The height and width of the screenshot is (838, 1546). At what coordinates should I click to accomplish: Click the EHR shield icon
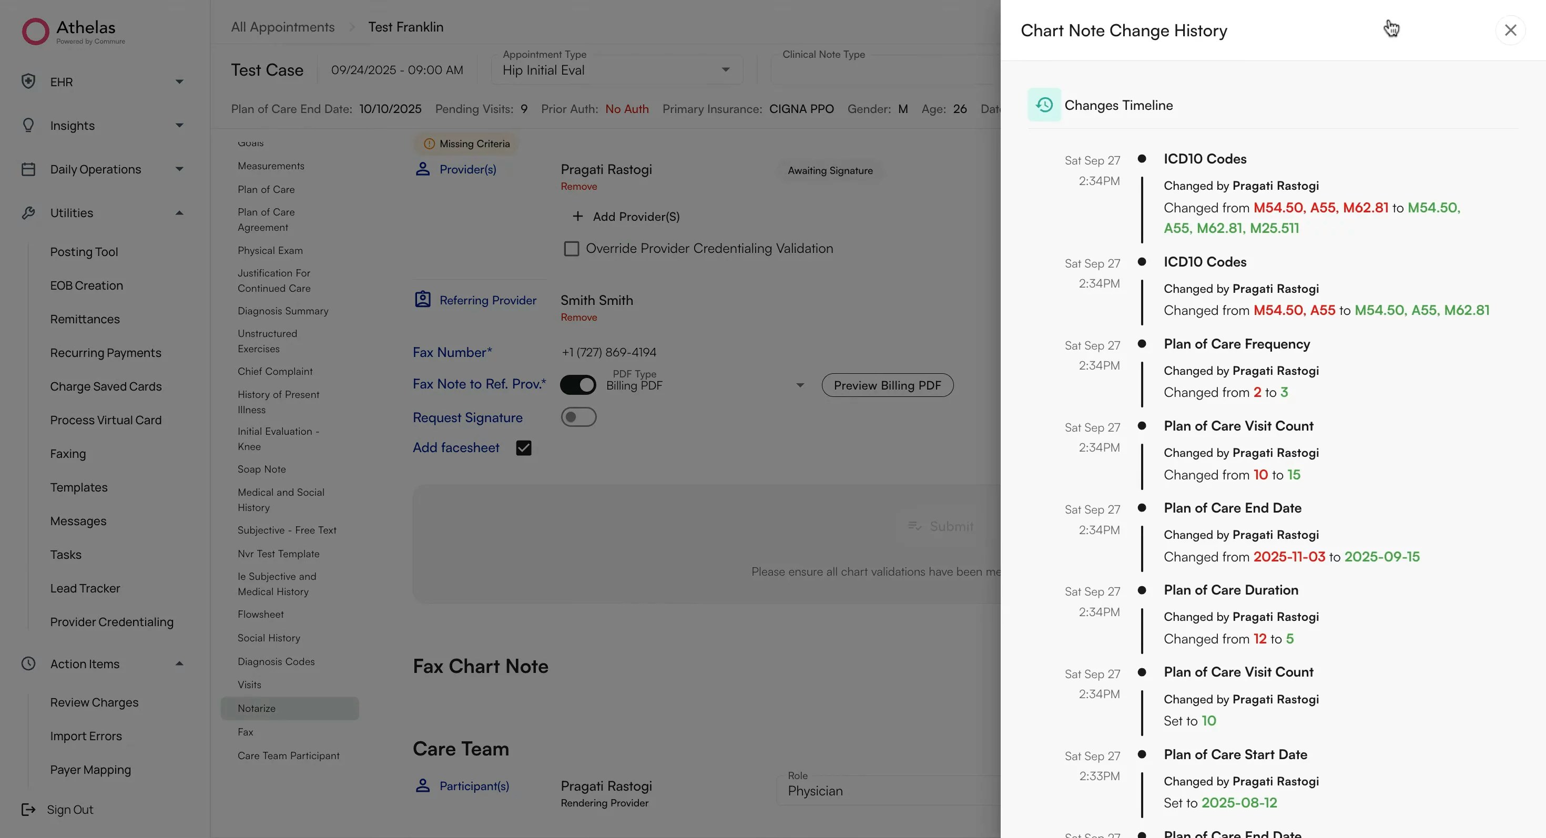tap(28, 81)
